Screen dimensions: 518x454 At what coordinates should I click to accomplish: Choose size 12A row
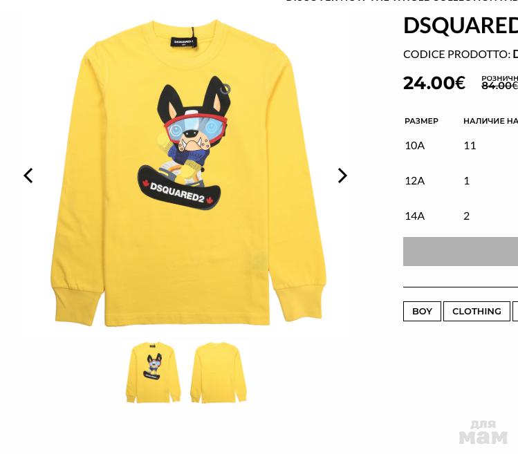pos(461,181)
